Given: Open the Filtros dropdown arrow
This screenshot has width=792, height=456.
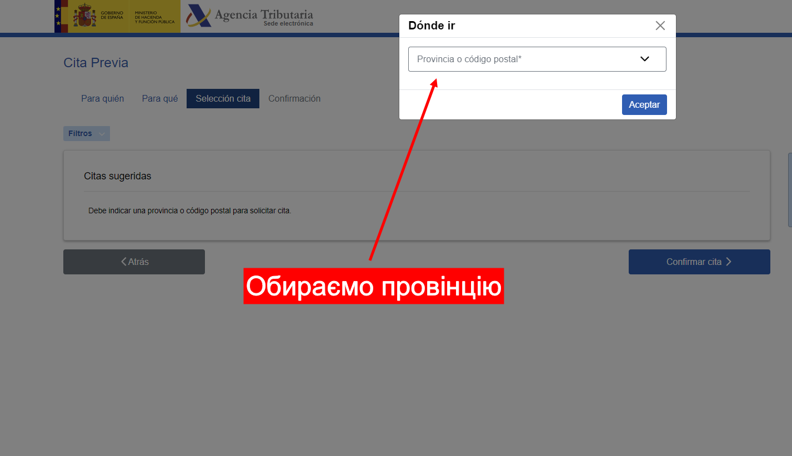Looking at the screenshot, I should click(x=102, y=134).
